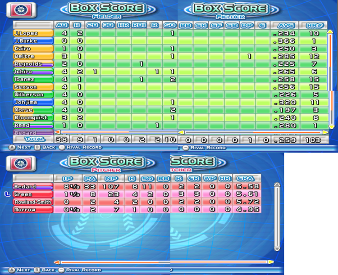This screenshot has height=275, width=338.
Task: Click the gray up arrow of the pitcher scrollbar
Action: point(277,185)
